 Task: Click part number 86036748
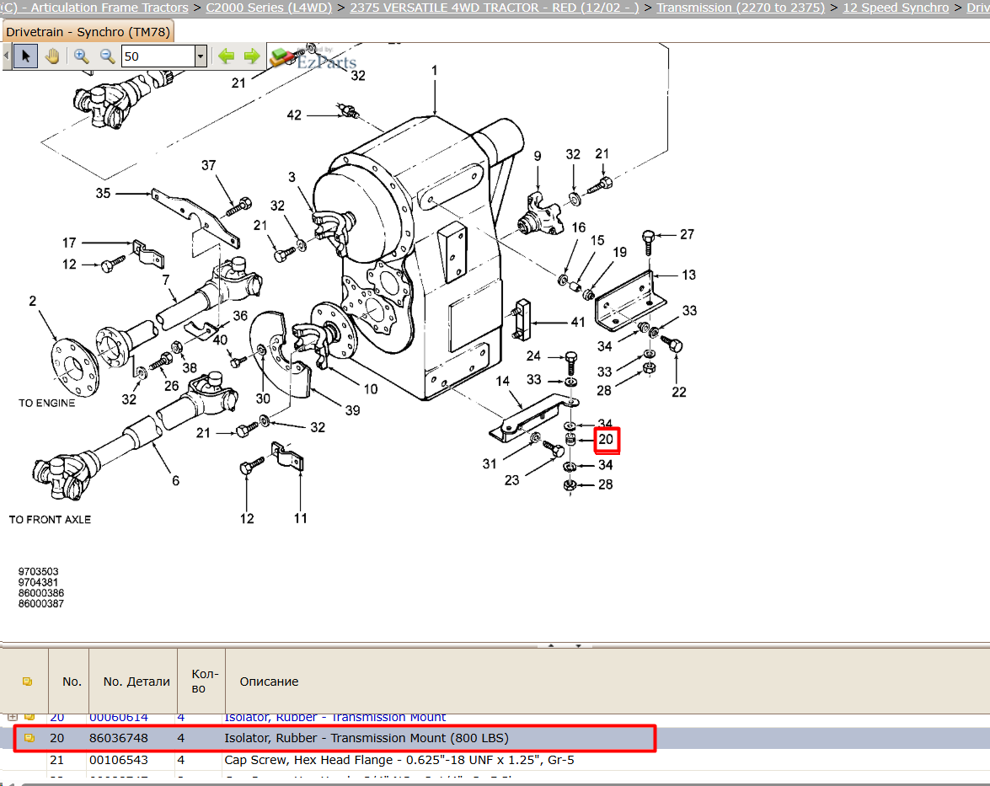point(119,738)
